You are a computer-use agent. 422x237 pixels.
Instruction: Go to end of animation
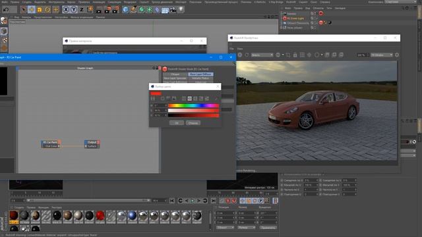tap(214, 201)
